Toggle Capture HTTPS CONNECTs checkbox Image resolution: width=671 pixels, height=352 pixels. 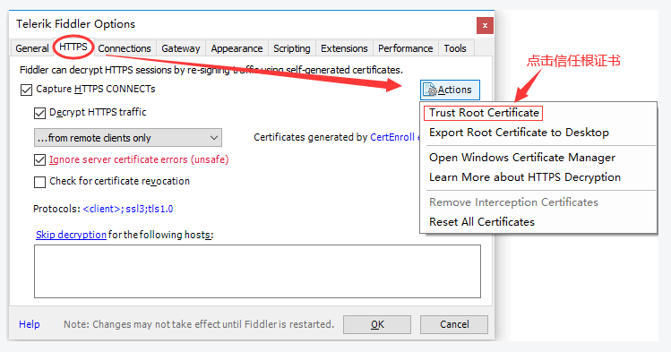pos(26,90)
